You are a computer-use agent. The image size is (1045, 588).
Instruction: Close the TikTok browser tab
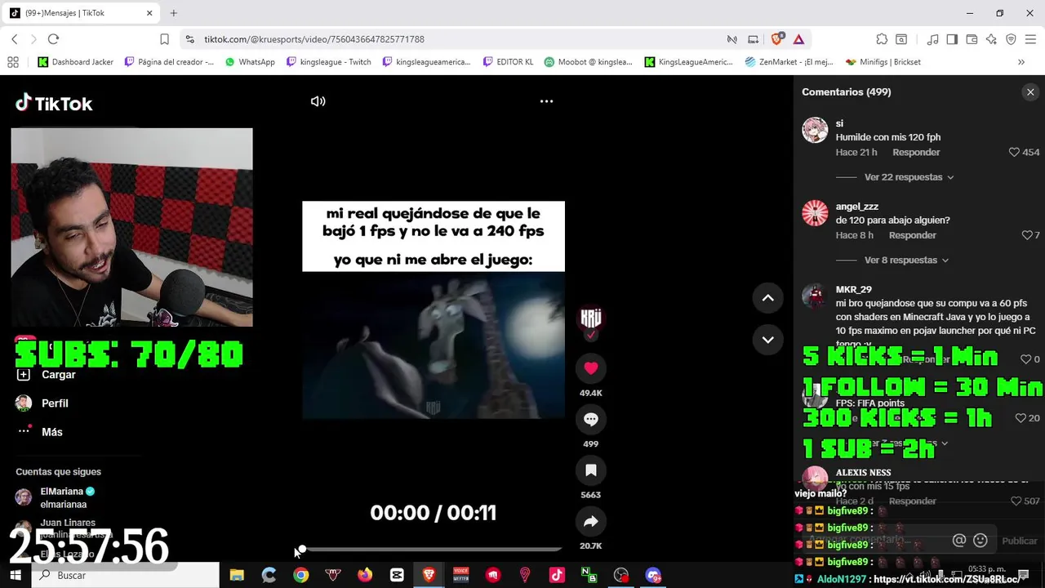click(x=149, y=13)
